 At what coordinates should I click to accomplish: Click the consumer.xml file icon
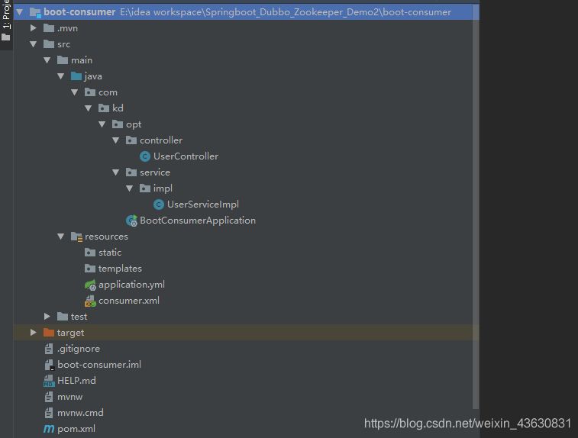tap(90, 301)
